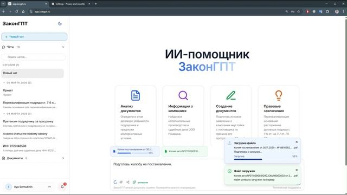Open the three-dots menu next to Ilya Semukhin

49,187
